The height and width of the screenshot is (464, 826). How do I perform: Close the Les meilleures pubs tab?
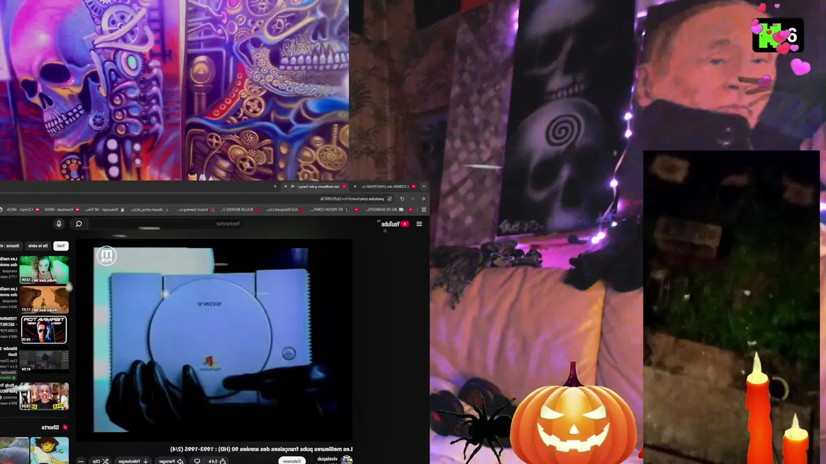[x=285, y=186]
